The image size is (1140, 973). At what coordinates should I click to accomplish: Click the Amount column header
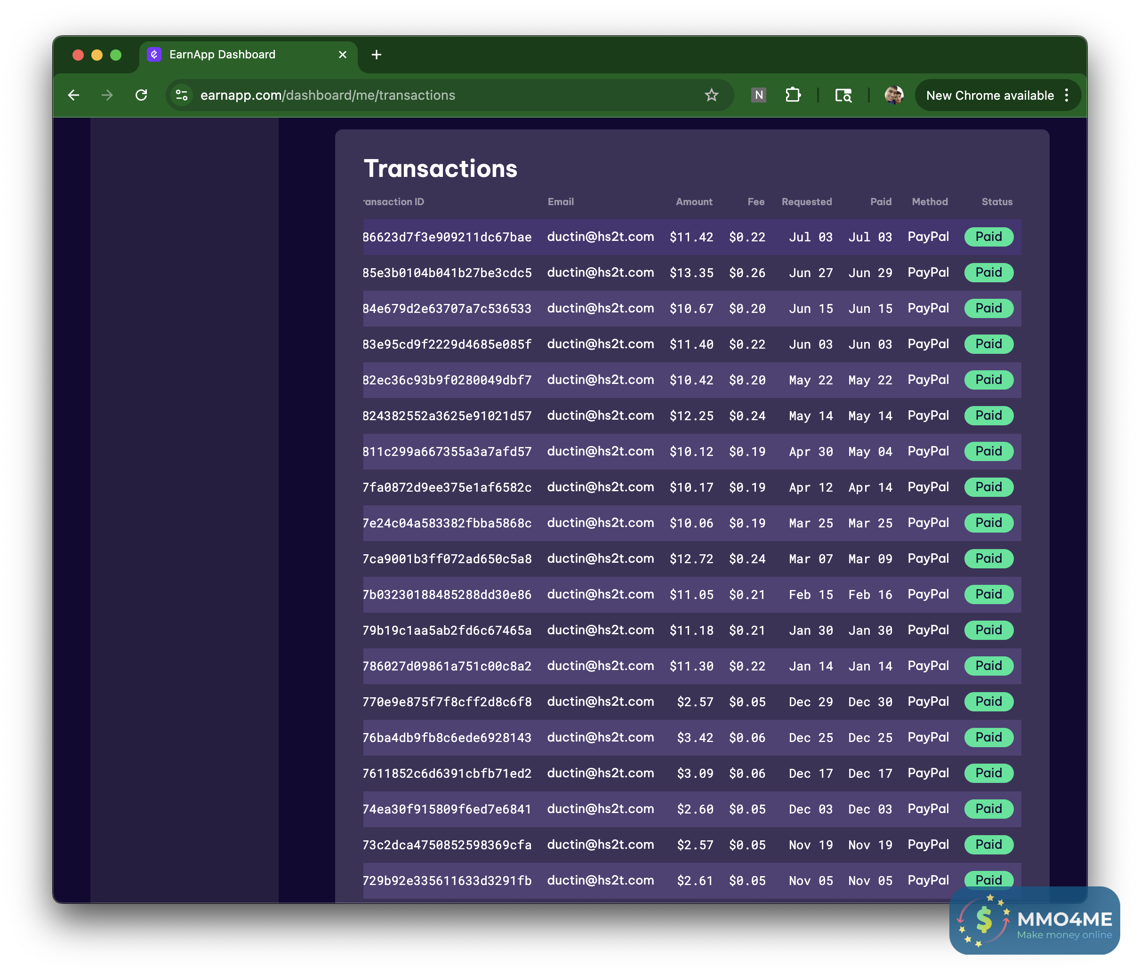click(x=694, y=202)
